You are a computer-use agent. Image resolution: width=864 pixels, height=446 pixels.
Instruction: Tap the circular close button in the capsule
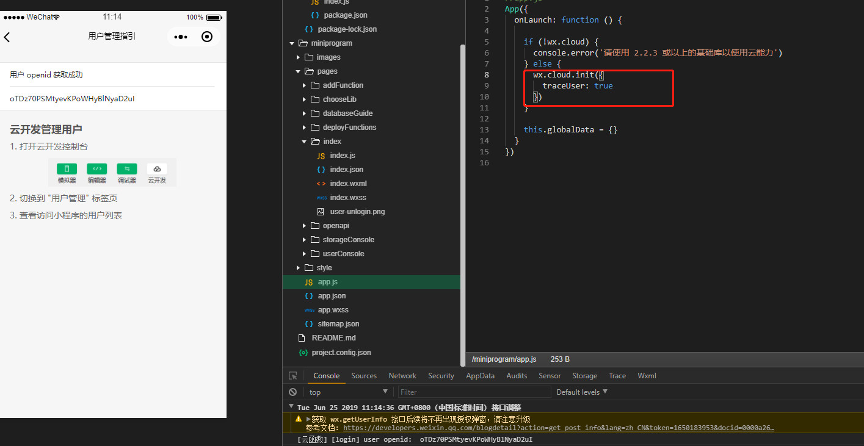(207, 37)
